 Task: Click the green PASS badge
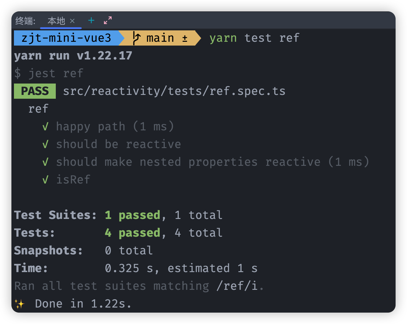coord(35,91)
